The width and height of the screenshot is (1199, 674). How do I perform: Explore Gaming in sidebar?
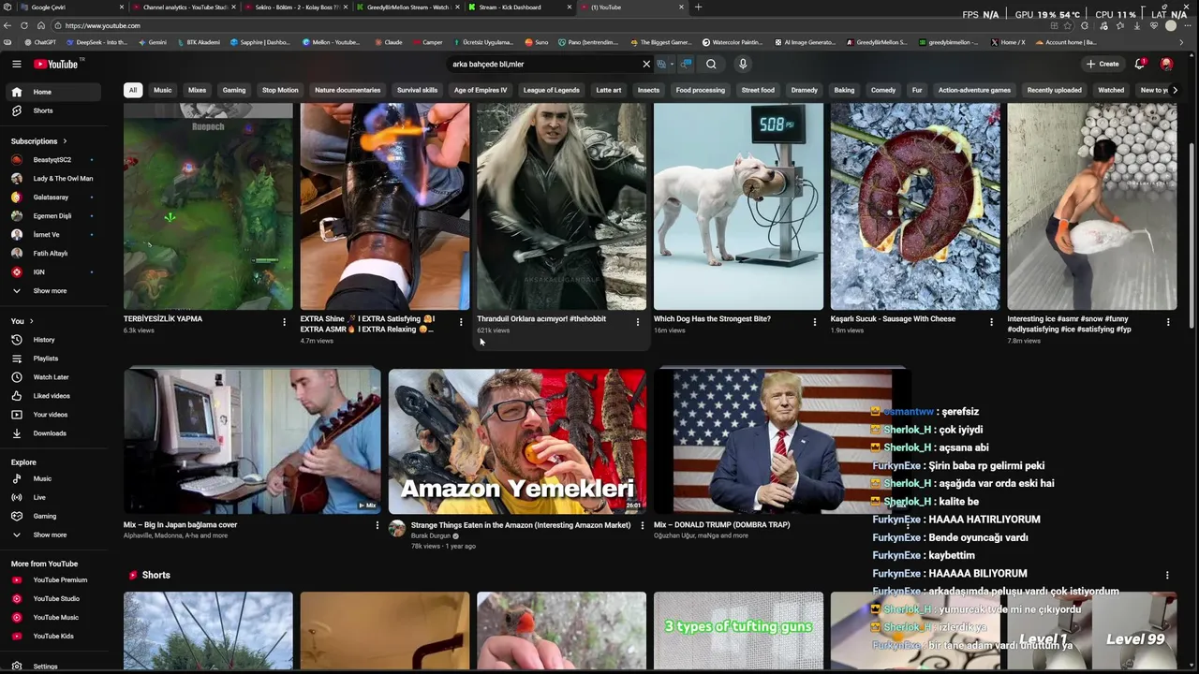(55, 516)
